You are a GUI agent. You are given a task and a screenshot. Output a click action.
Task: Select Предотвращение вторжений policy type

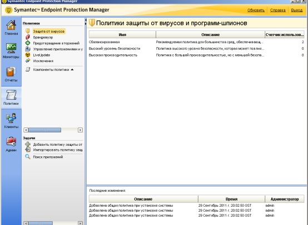click(56, 43)
